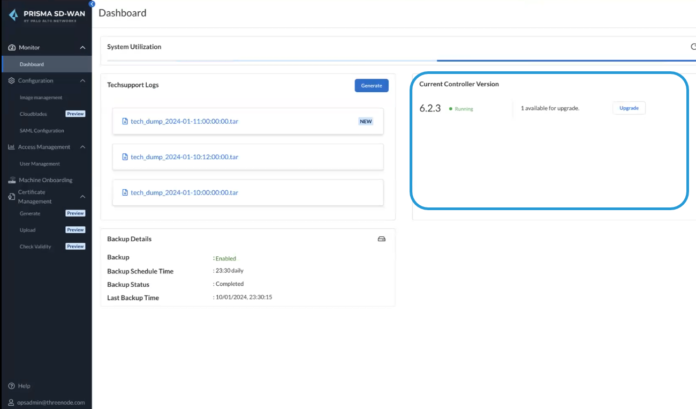This screenshot has height=409, width=696.
Task: Open Image management in sidebar
Action: (41, 98)
